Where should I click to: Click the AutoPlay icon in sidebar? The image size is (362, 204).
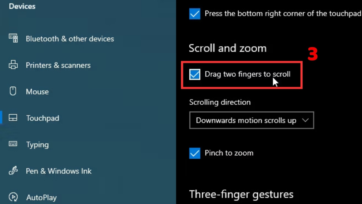point(13,197)
